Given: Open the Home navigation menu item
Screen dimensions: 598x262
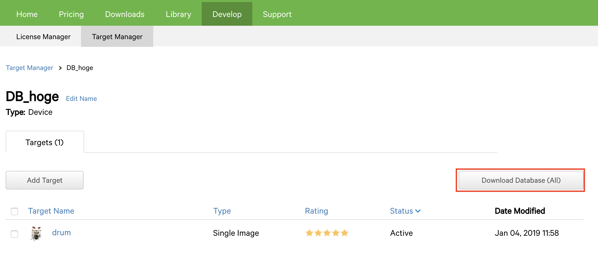Looking at the screenshot, I should pyautogui.click(x=27, y=14).
